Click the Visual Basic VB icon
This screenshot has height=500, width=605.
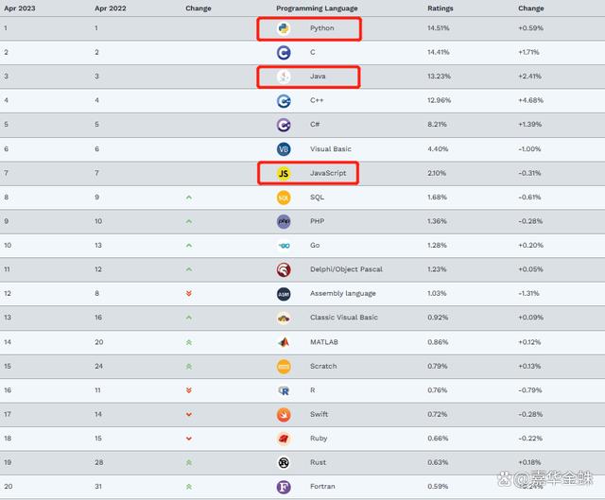pos(284,149)
